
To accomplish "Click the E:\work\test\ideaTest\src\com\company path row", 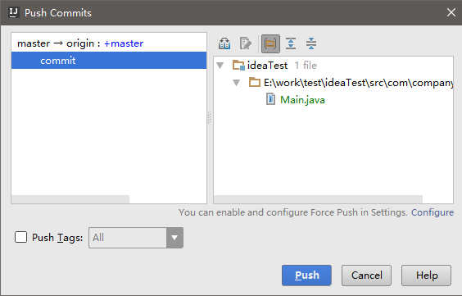I will (x=333, y=83).
